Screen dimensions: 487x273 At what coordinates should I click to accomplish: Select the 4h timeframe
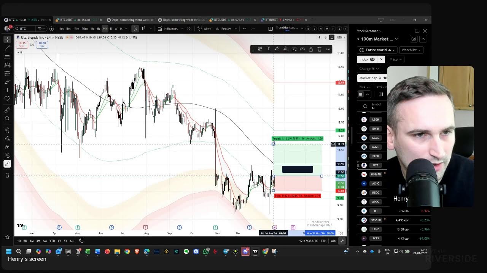pos(98,29)
